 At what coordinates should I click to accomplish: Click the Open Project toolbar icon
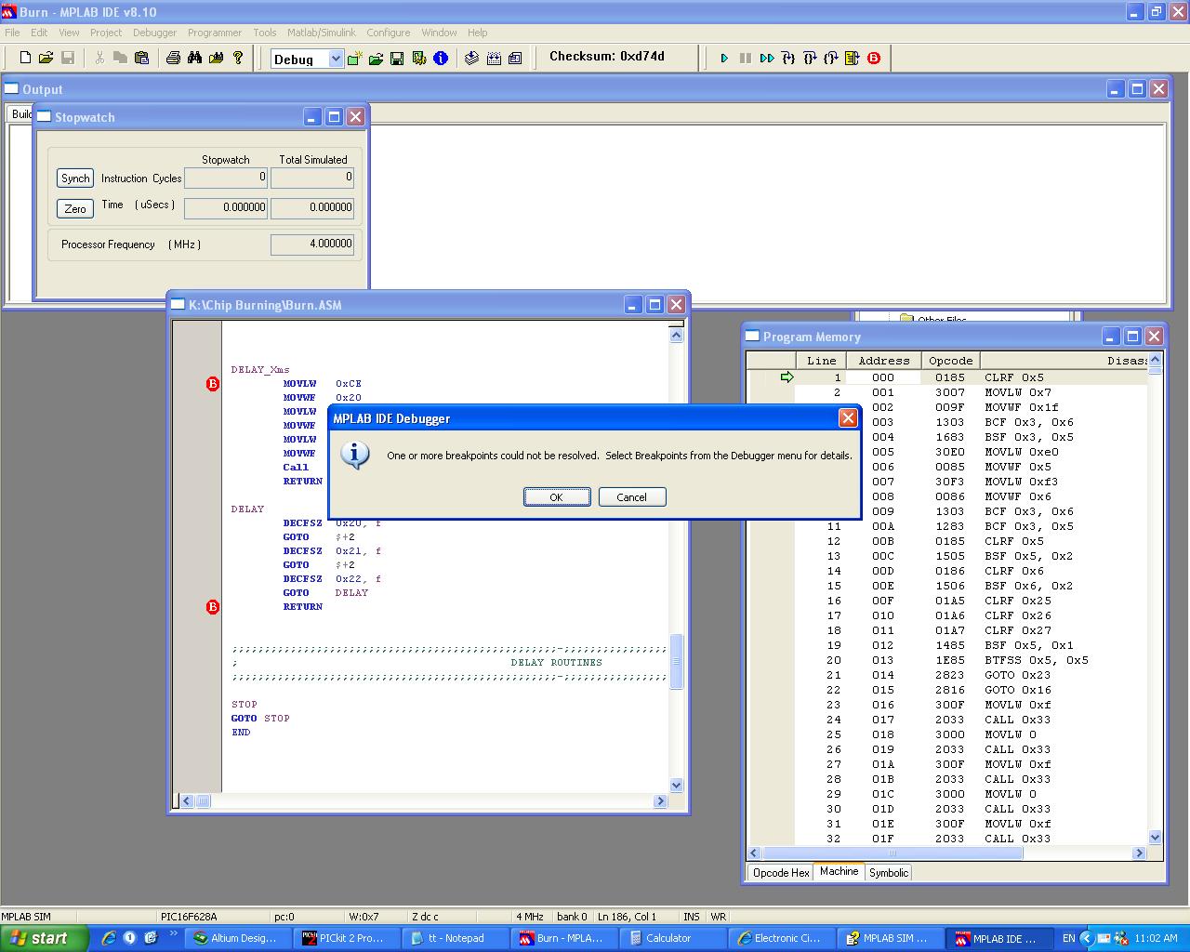pyautogui.click(x=376, y=59)
